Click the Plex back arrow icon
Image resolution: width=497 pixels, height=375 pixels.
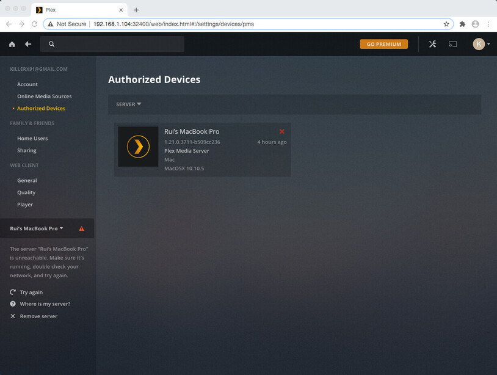click(28, 44)
